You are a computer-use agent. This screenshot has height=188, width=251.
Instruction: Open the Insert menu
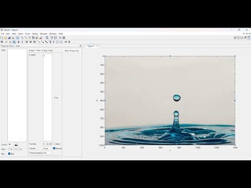20,34
